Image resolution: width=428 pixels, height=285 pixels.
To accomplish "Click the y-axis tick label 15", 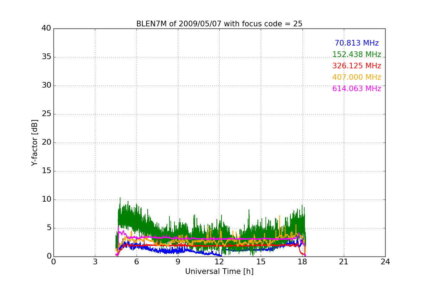I will pos(46,171).
